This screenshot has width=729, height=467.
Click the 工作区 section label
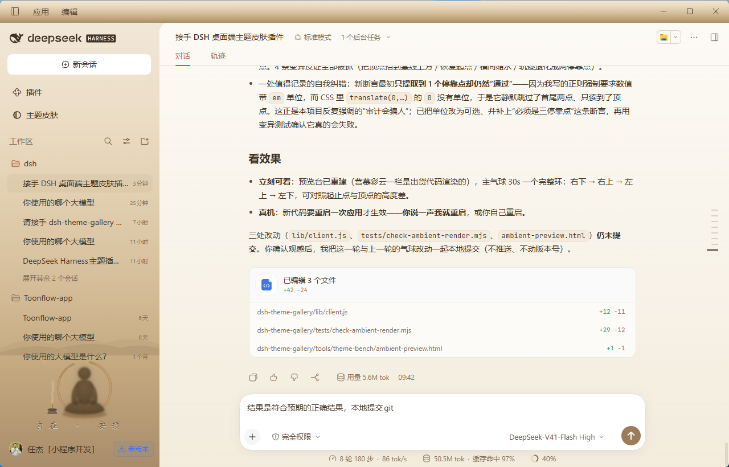pos(21,141)
